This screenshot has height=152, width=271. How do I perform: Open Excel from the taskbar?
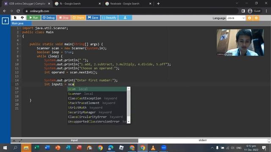click(x=37, y=148)
